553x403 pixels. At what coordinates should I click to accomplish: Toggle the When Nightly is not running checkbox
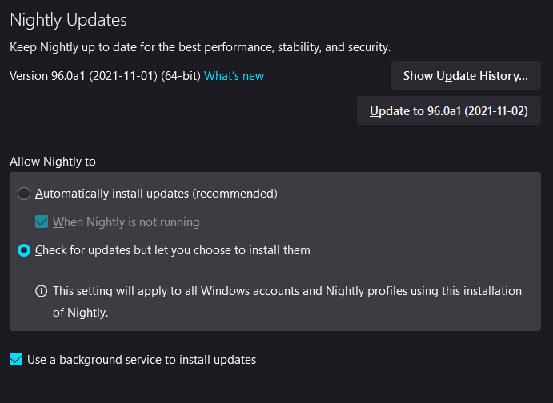(42, 222)
